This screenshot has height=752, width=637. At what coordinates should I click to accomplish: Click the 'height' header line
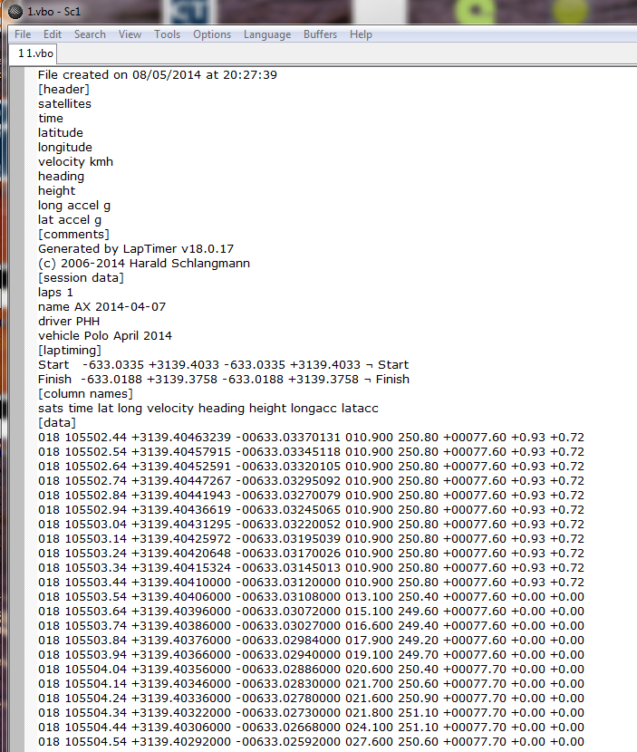click(x=56, y=191)
